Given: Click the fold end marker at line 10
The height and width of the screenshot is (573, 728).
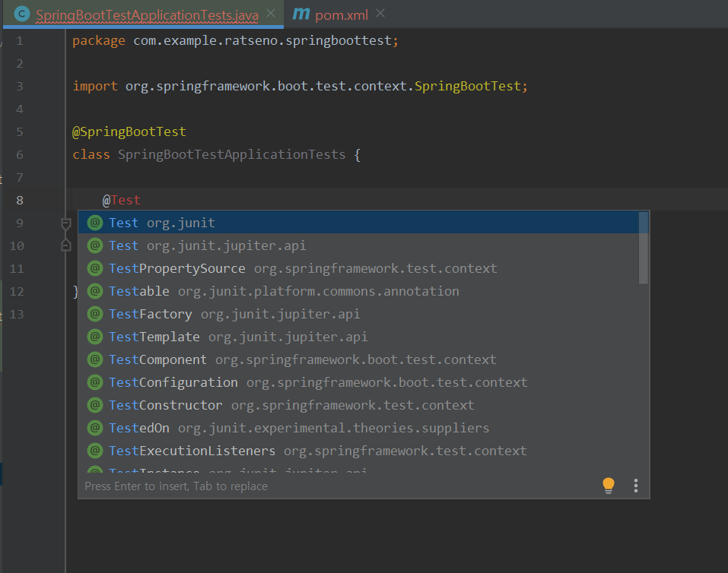Looking at the screenshot, I should coord(66,245).
